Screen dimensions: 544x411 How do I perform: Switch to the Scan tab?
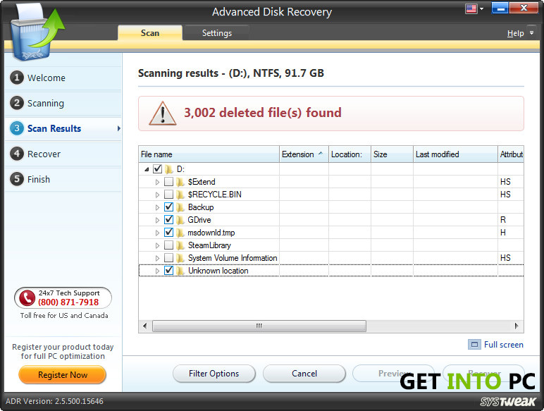(x=150, y=33)
